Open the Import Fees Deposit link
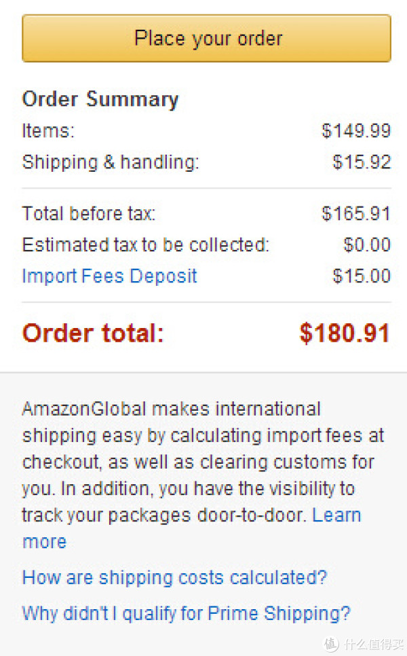The height and width of the screenshot is (656, 407). 109,276
